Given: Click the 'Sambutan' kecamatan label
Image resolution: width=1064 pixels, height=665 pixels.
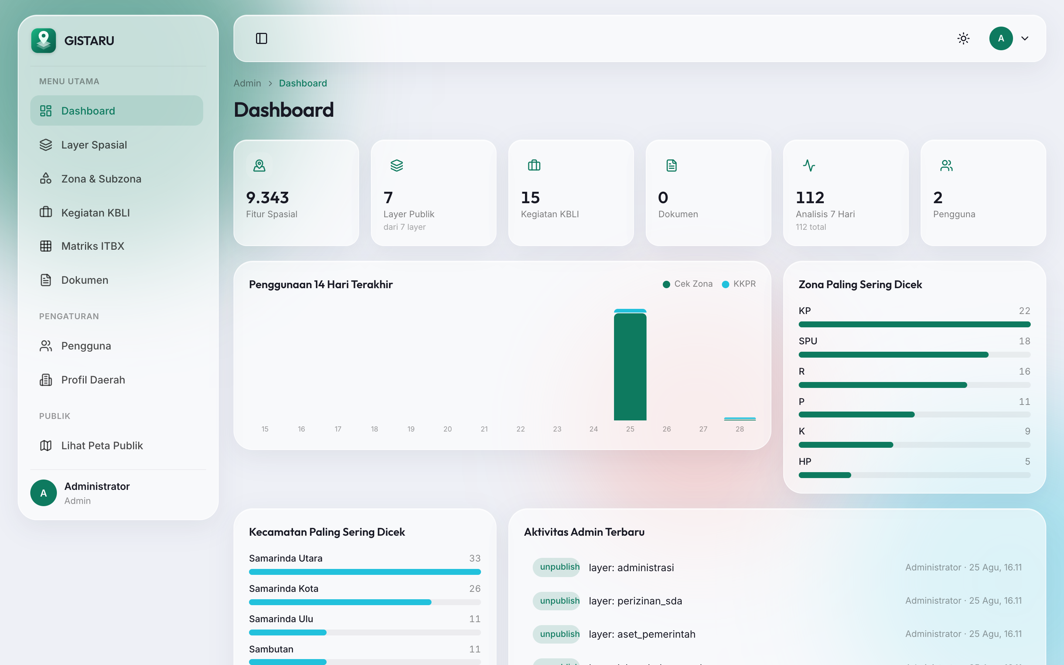Looking at the screenshot, I should [x=271, y=649].
